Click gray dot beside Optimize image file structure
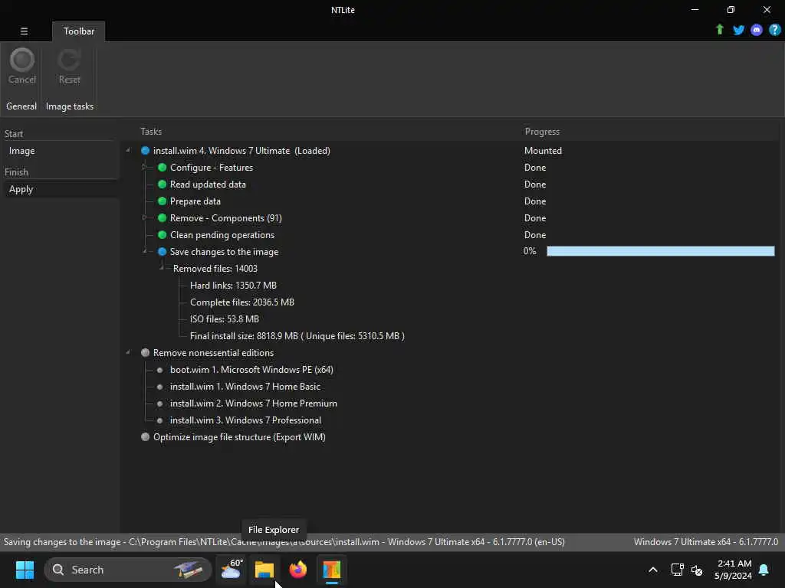The height and width of the screenshot is (588, 785). tap(145, 437)
